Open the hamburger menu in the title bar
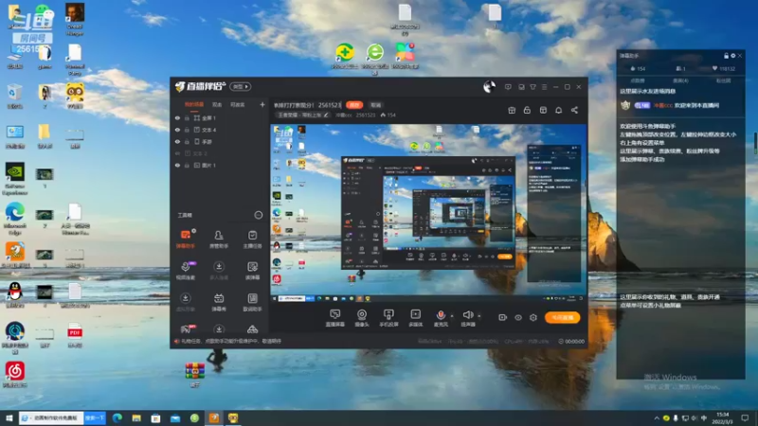 click(x=544, y=87)
